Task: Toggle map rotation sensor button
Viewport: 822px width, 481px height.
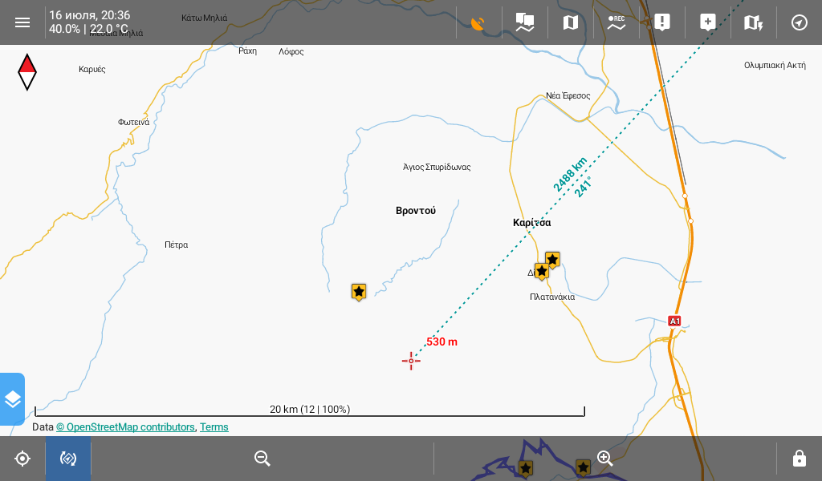Action: pos(68,459)
